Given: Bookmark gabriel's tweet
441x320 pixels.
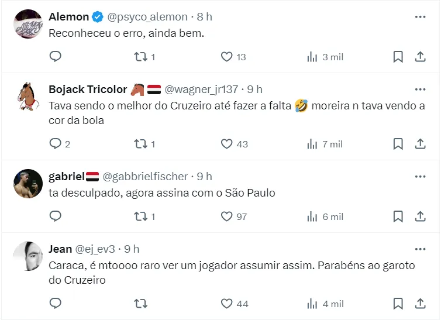Looking at the screenshot, I should [x=398, y=216].
